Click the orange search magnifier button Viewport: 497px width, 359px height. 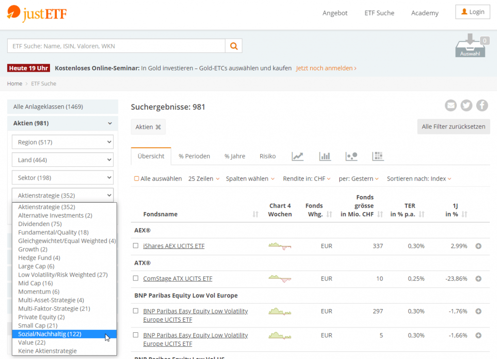pos(233,46)
